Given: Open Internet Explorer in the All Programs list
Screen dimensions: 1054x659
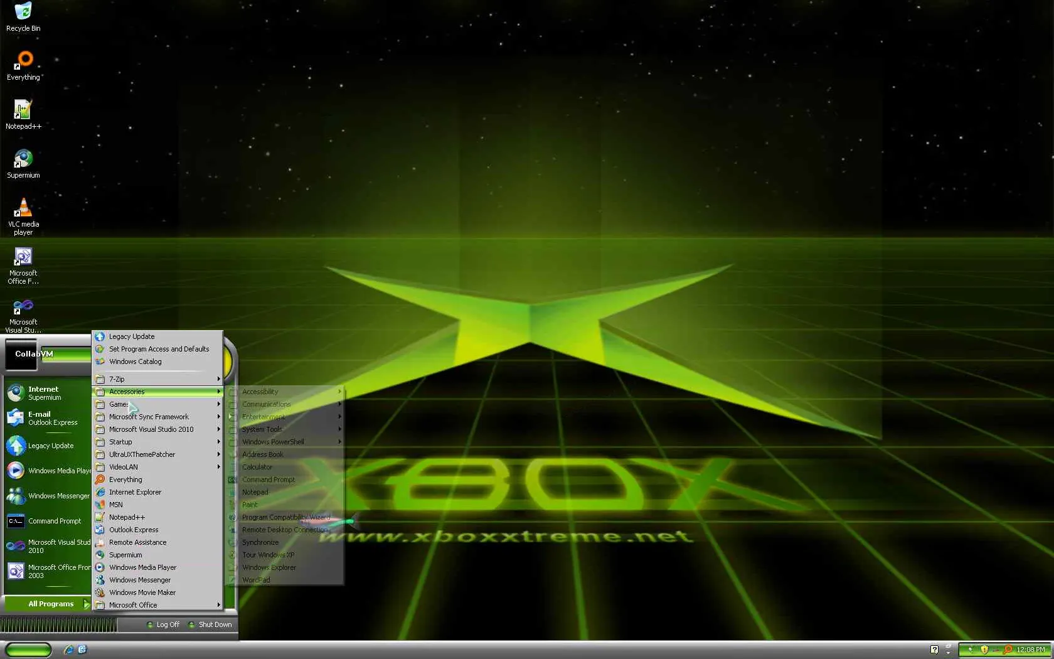Looking at the screenshot, I should click(157, 492).
